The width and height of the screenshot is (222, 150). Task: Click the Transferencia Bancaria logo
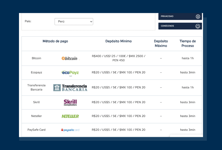click(70, 88)
